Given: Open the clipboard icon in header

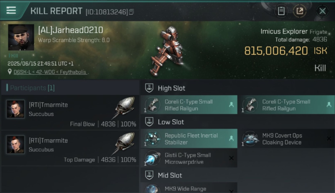Looking at the screenshot, I should [281, 11].
